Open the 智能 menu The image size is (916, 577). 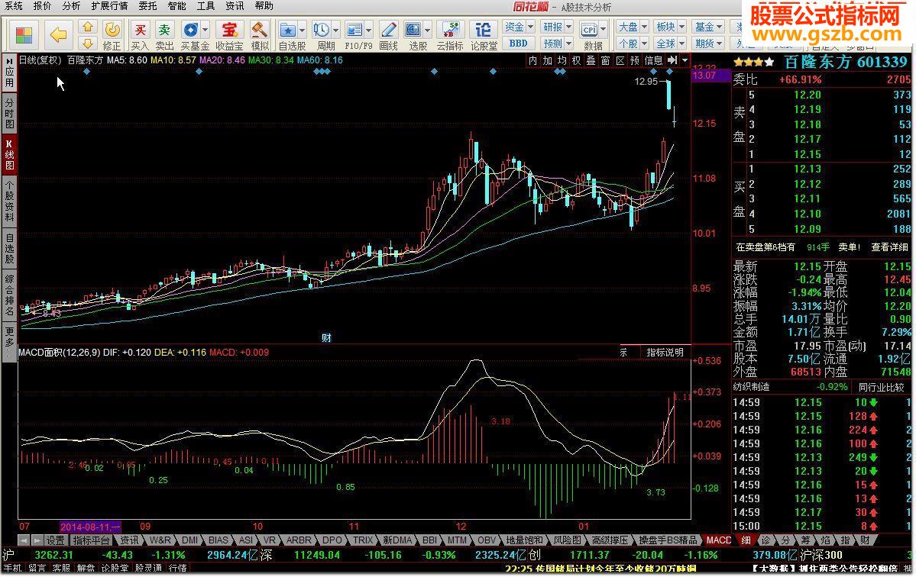click(x=176, y=6)
